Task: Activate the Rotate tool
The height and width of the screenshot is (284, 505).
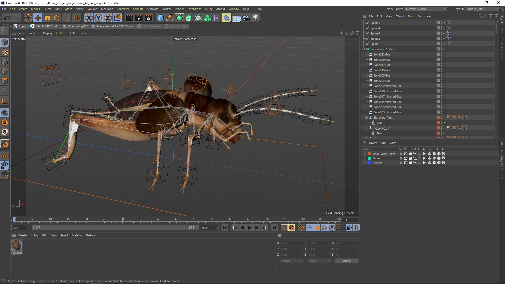Action: click(57, 18)
